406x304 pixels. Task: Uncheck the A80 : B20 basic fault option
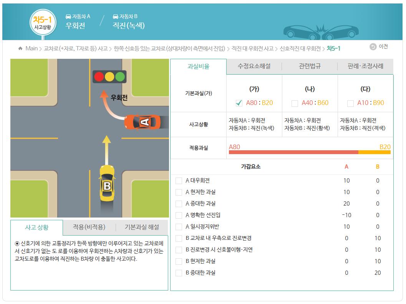click(239, 103)
